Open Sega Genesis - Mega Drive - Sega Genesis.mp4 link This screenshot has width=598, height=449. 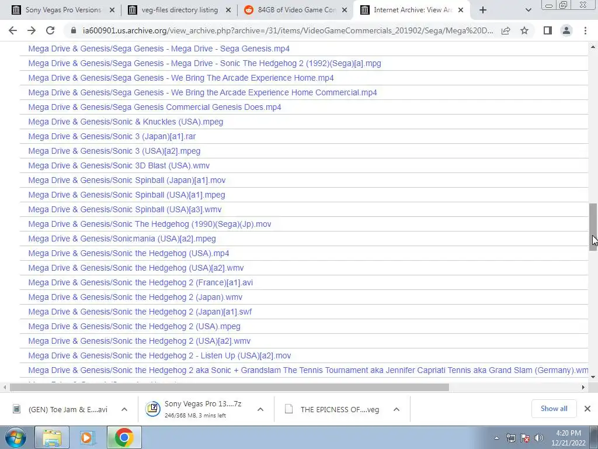click(159, 49)
